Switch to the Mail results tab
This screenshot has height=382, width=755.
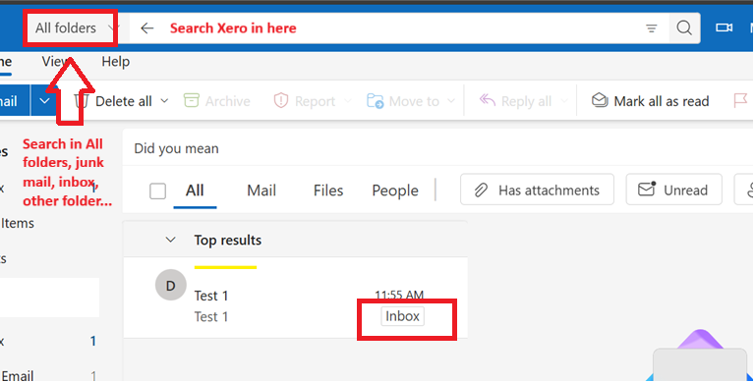coord(261,191)
